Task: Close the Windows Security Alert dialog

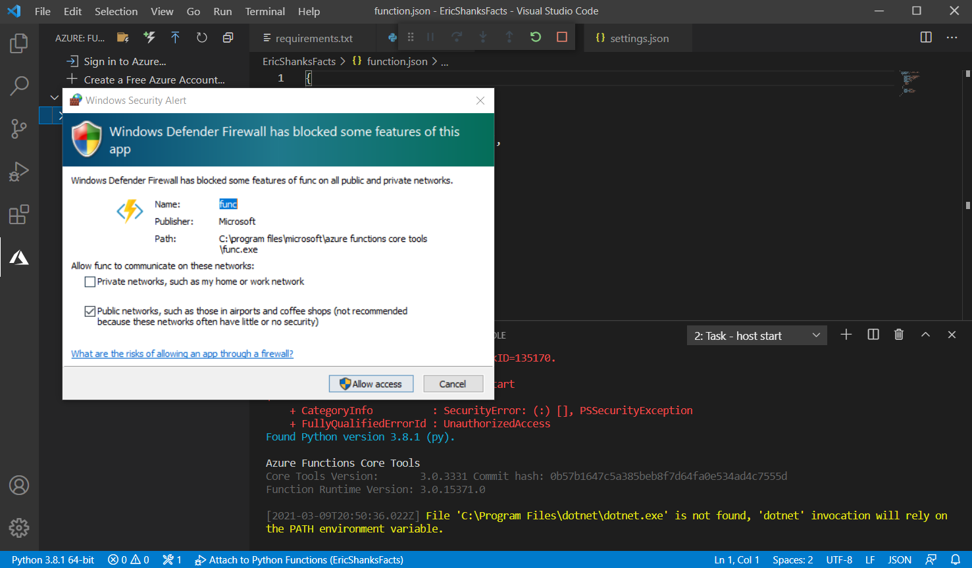Action: click(480, 101)
